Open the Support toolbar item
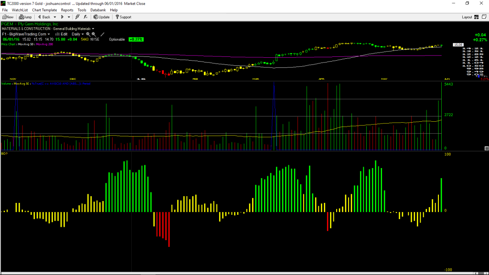This screenshot has width=489, height=275. [x=124, y=17]
